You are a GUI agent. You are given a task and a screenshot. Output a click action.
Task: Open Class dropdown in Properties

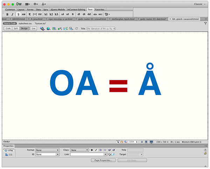click(79, 150)
